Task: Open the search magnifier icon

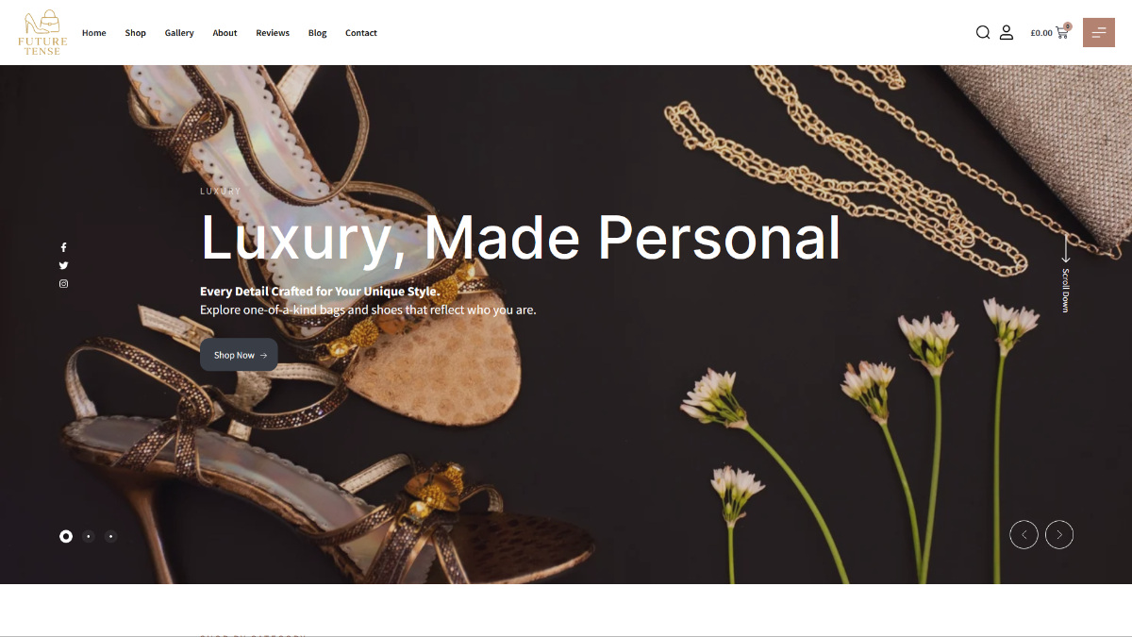Action: pos(983,32)
